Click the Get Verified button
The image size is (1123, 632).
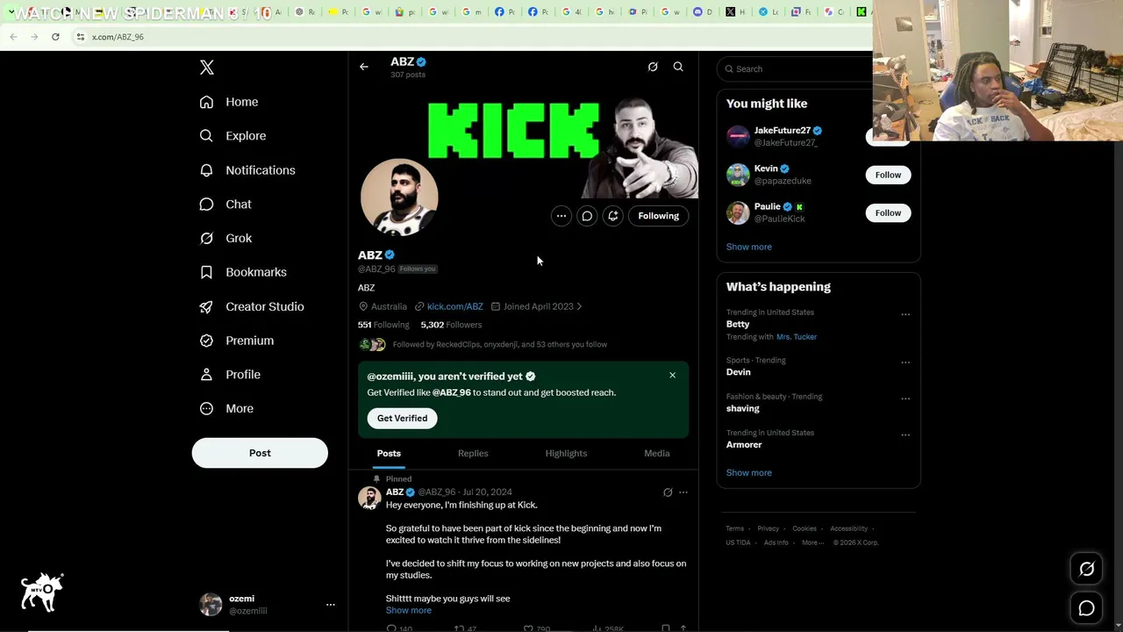coord(402,419)
